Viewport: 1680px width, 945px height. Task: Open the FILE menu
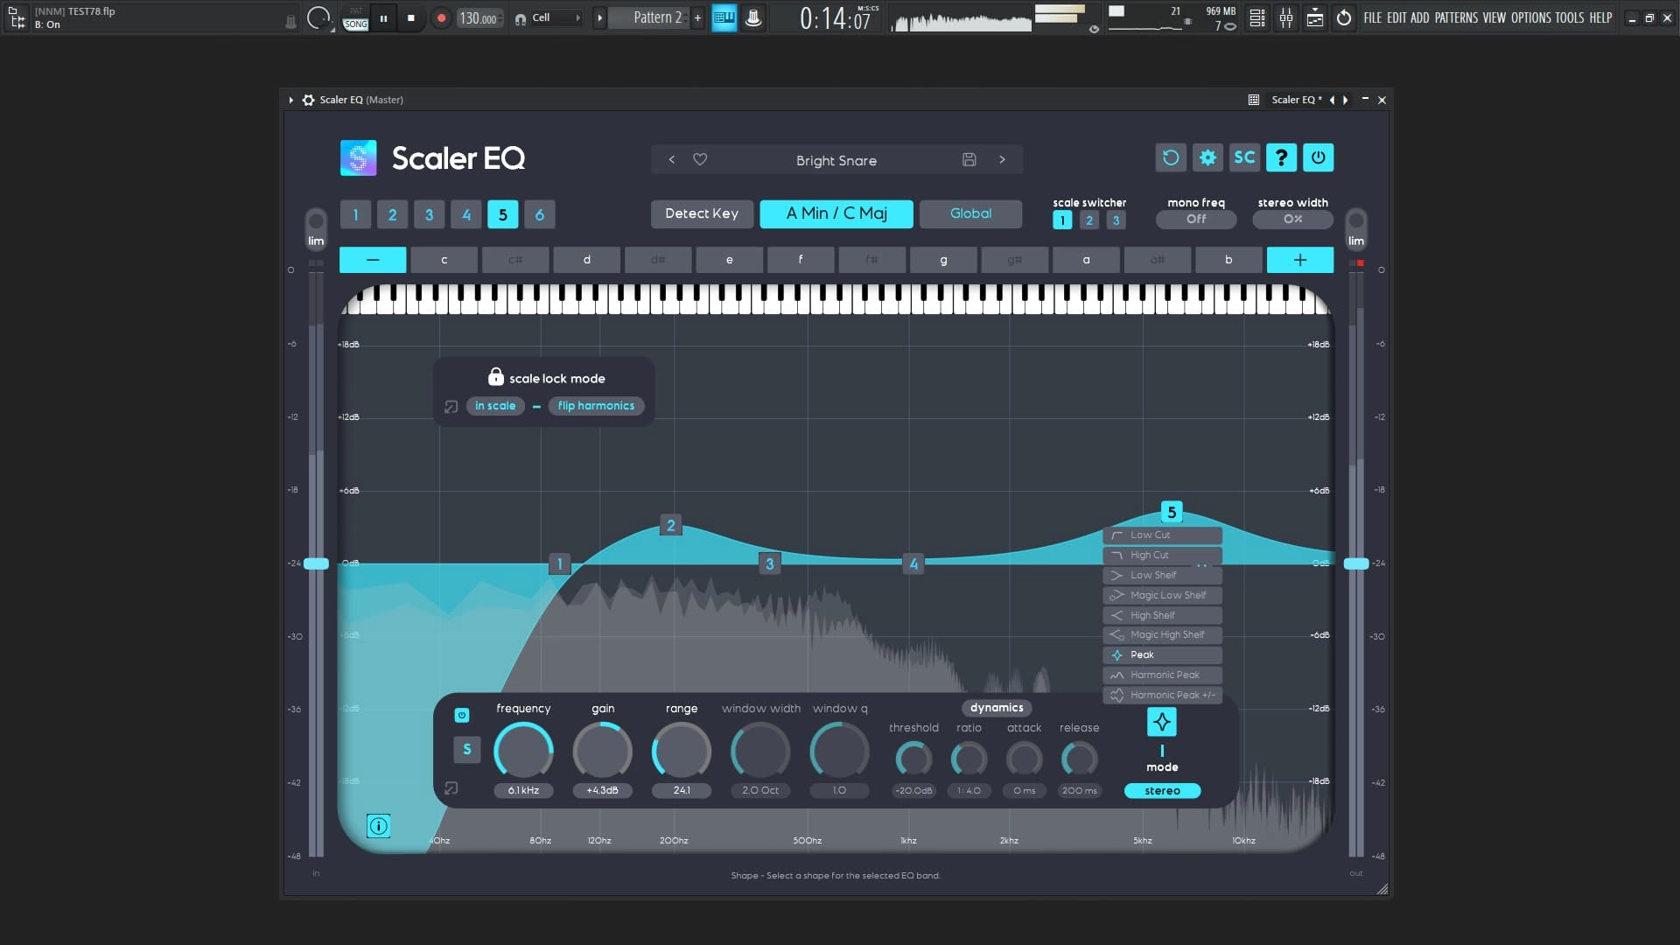coord(1373,17)
